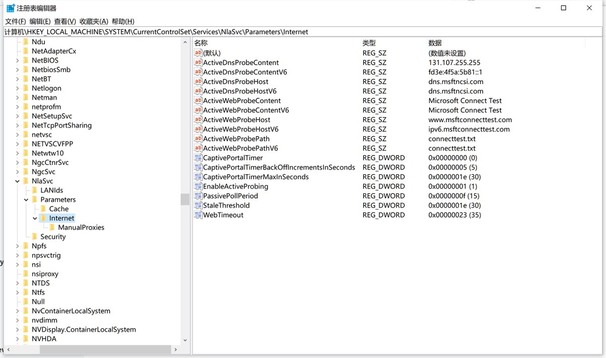Click the string icon of ActiveDnsProbeHost
This screenshot has height=358, width=606.
pyautogui.click(x=198, y=82)
